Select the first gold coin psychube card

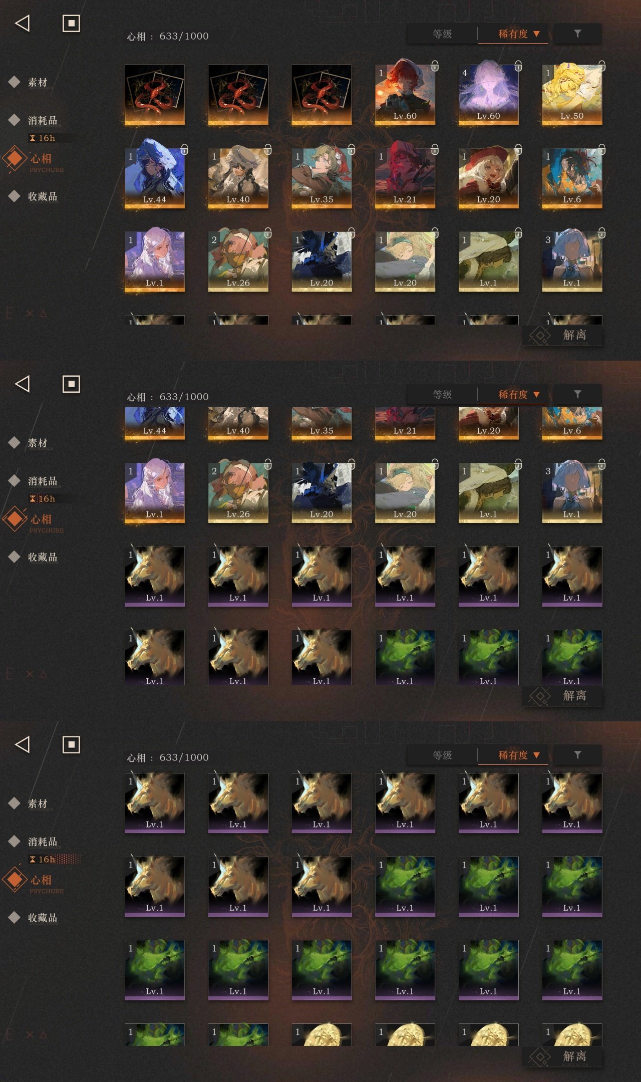[322, 1034]
